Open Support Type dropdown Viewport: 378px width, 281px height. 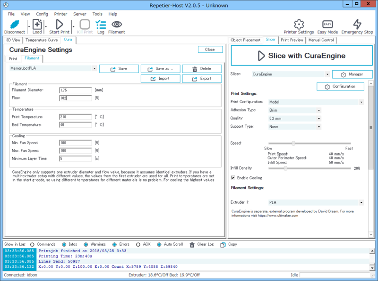point(318,126)
